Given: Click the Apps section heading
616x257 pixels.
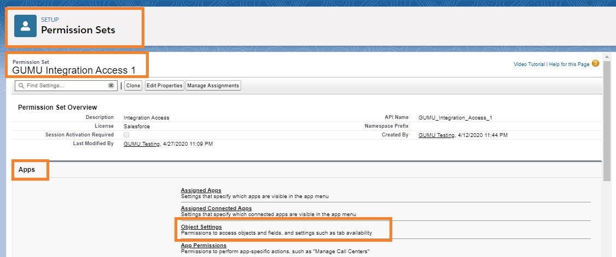Looking at the screenshot, I should [27, 170].
